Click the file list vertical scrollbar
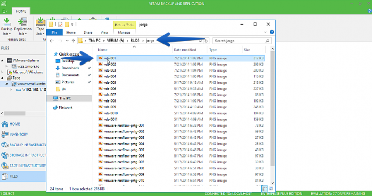 272,116
